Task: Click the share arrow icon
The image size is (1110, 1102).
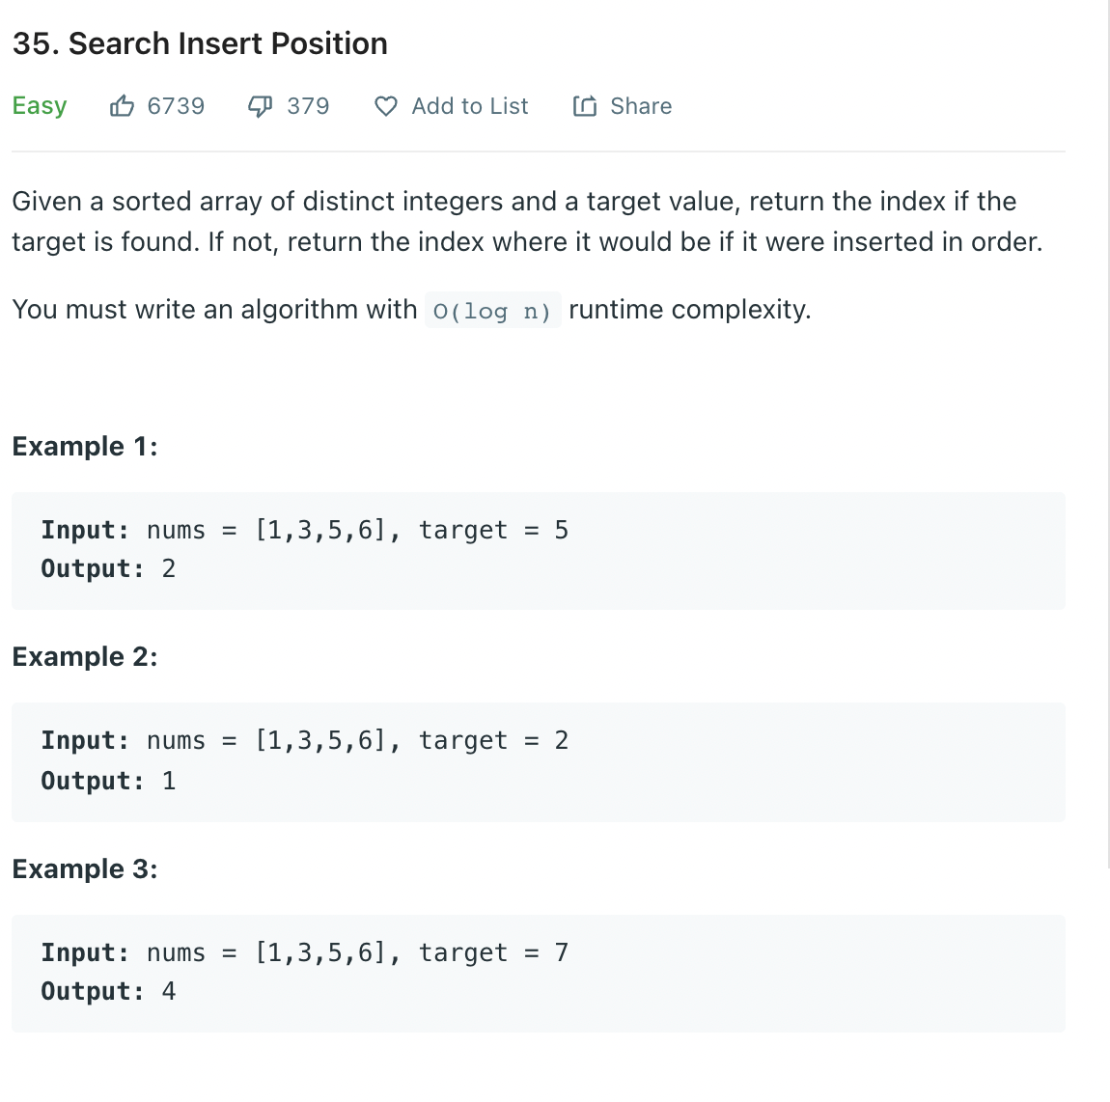Action: click(585, 106)
